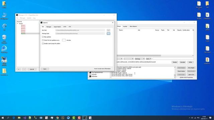This screenshot has height=120, width=214.
Task: Click the plus button below Accounts list
Action: [x=19, y=69]
